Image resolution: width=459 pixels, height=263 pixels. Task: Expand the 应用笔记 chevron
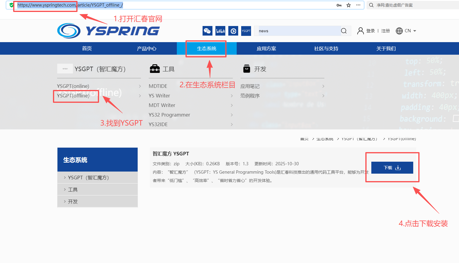click(323, 86)
